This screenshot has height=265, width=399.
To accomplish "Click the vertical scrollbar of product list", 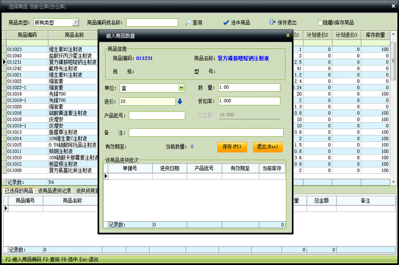I will (x=394, y=61).
